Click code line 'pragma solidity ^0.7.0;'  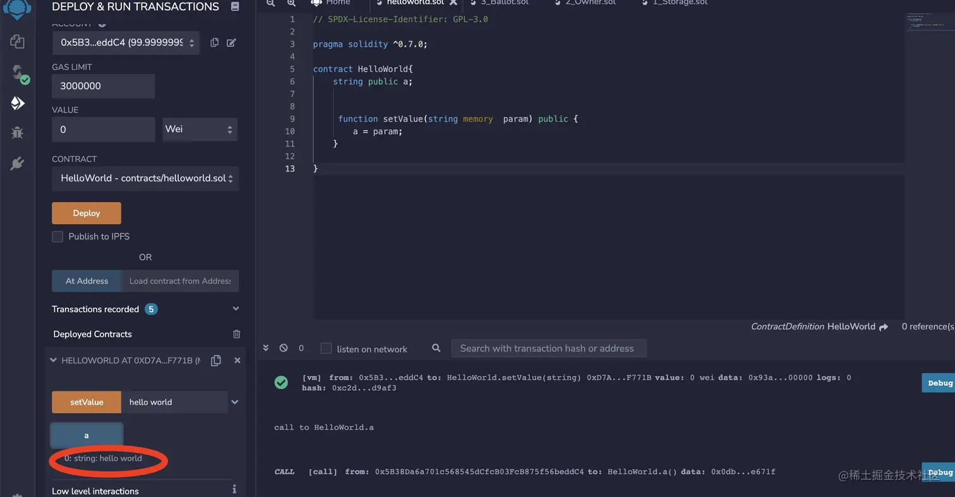[370, 44]
